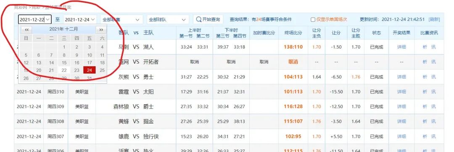The image size is (454, 152).
Task: Click final score 101:113
Action: coord(293,92)
